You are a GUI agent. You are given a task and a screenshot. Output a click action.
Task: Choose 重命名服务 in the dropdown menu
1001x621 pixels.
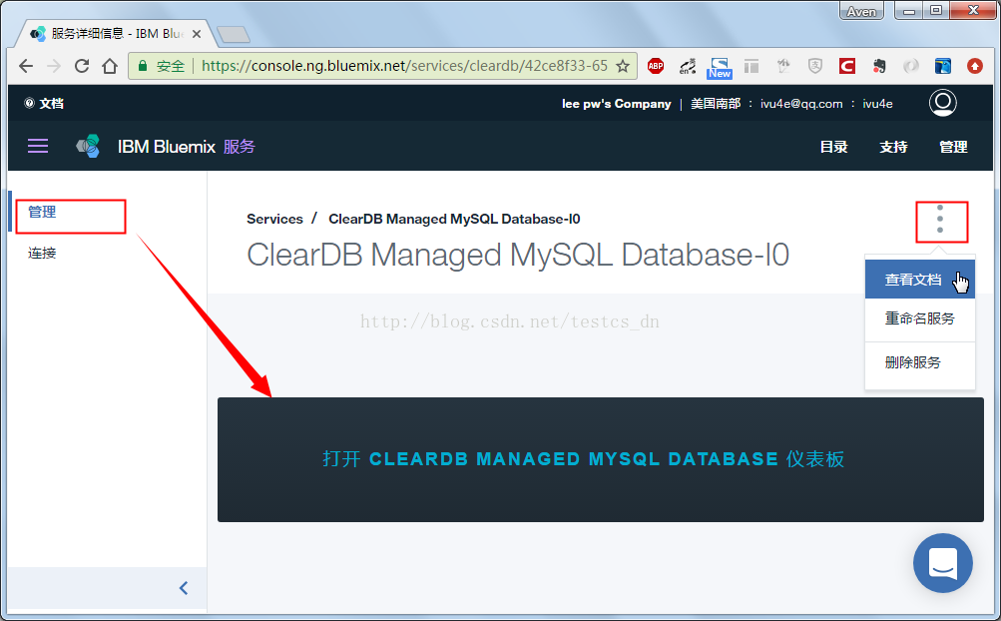coord(919,318)
